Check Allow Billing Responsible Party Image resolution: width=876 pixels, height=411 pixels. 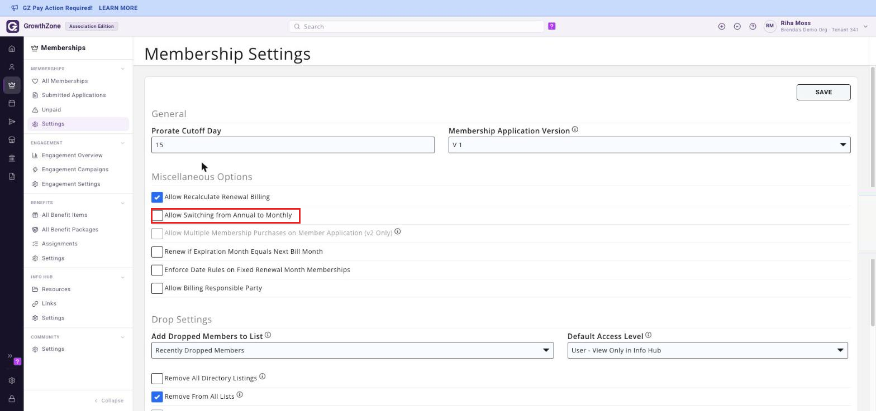click(x=157, y=288)
